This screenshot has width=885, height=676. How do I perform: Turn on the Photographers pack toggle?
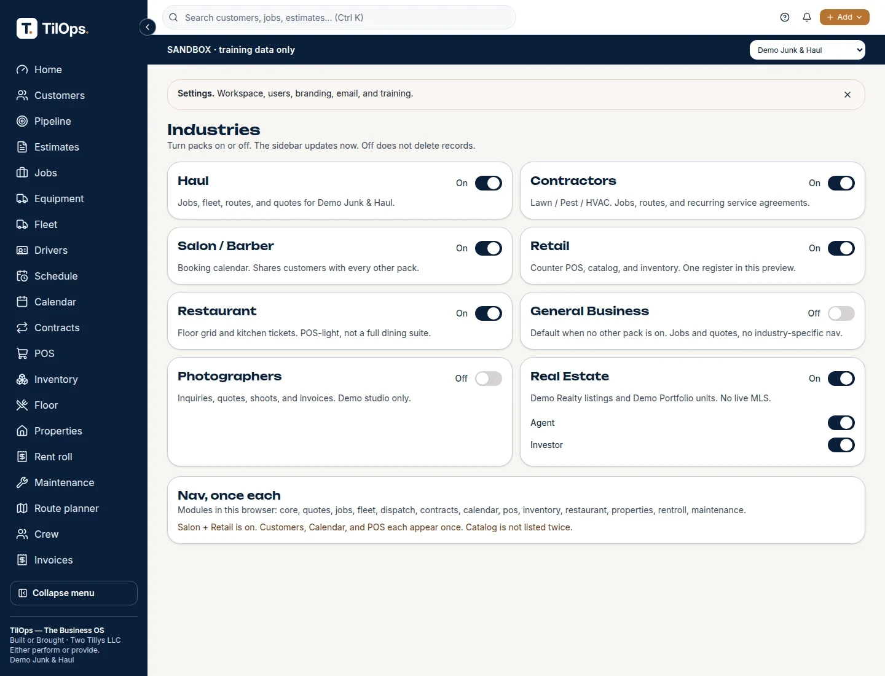coord(489,379)
